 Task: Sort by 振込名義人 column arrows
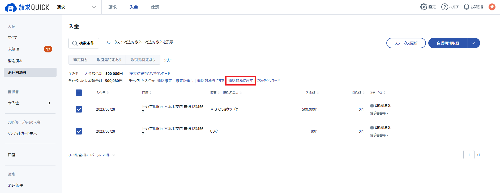pos(241,93)
